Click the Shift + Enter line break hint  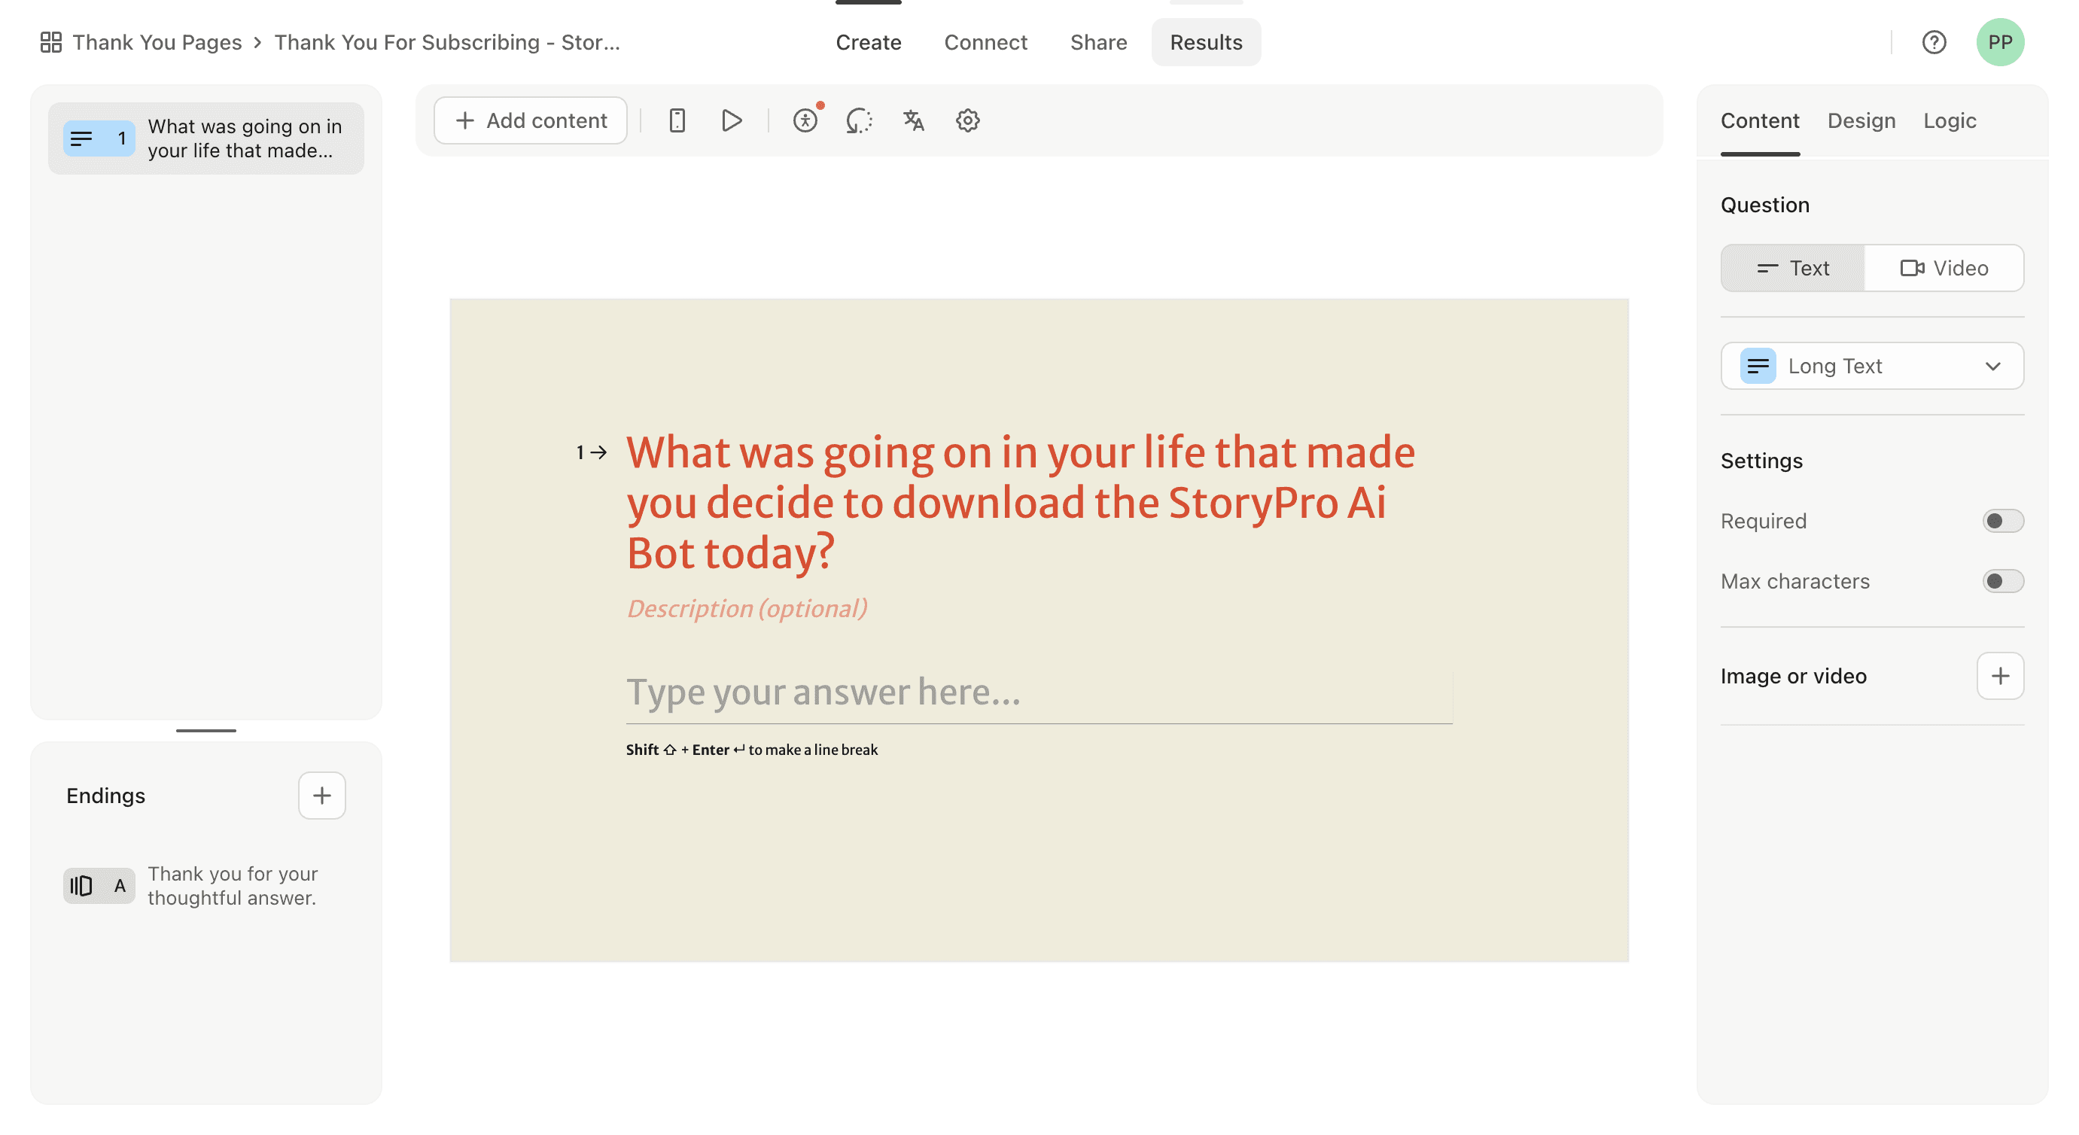(x=751, y=749)
